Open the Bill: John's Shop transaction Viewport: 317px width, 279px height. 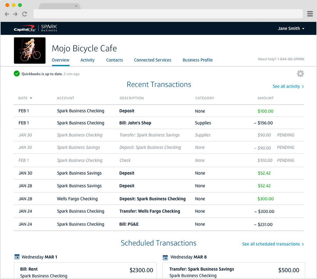135,123
